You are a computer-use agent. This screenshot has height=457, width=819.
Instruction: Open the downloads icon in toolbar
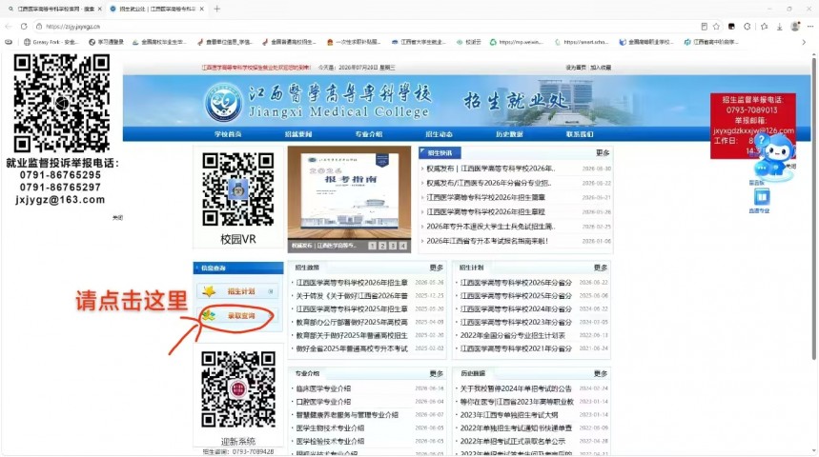pos(779,26)
